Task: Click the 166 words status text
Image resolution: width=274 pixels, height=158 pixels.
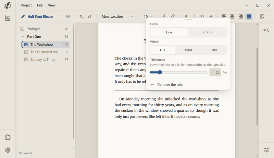Action: (25, 153)
